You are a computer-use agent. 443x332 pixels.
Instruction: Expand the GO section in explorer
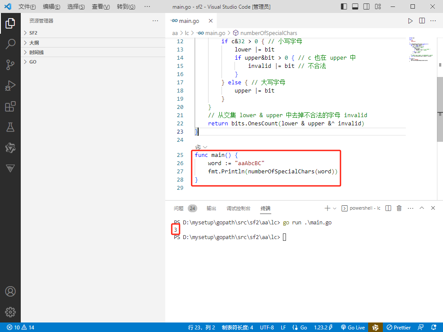(93, 62)
